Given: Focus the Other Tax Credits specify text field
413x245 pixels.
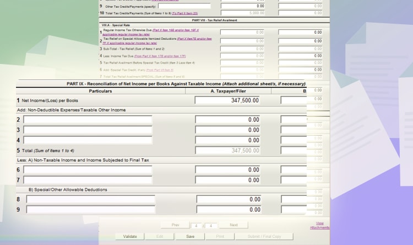Looking at the screenshot, I should 184,6.
